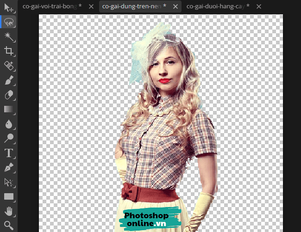Choose the Pen tool

coord(9,167)
